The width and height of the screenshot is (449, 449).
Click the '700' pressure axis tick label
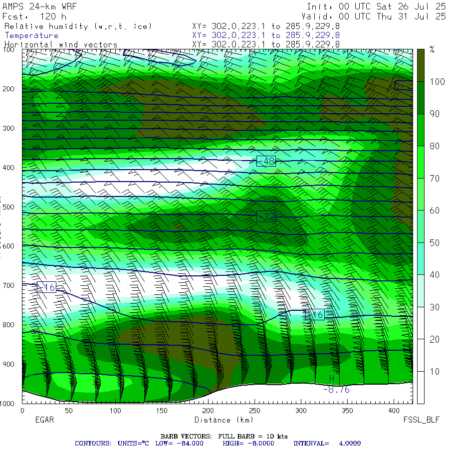pyautogui.click(x=8, y=285)
